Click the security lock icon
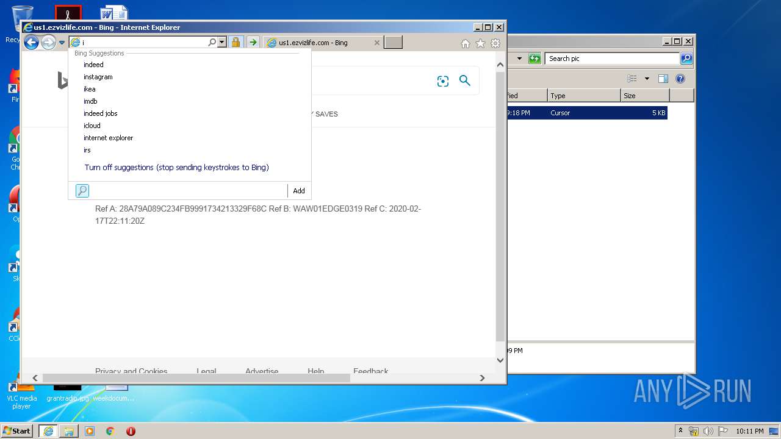Viewport: 781px width, 439px height. click(x=236, y=42)
